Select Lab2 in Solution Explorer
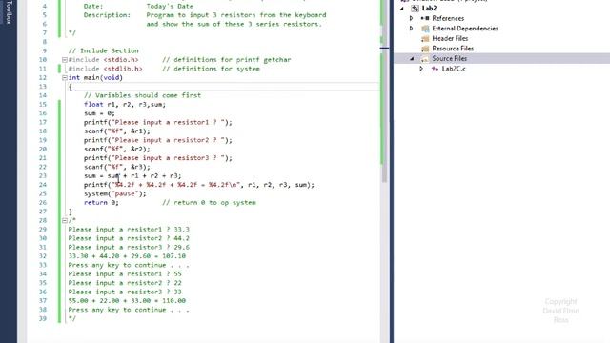The image size is (610, 343). (x=429, y=9)
